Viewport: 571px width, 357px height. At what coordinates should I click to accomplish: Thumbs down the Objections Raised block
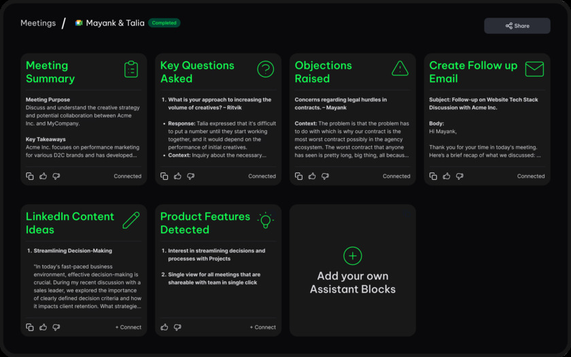point(325,176)
